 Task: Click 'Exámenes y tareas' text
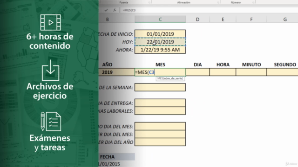coord(50,143)
